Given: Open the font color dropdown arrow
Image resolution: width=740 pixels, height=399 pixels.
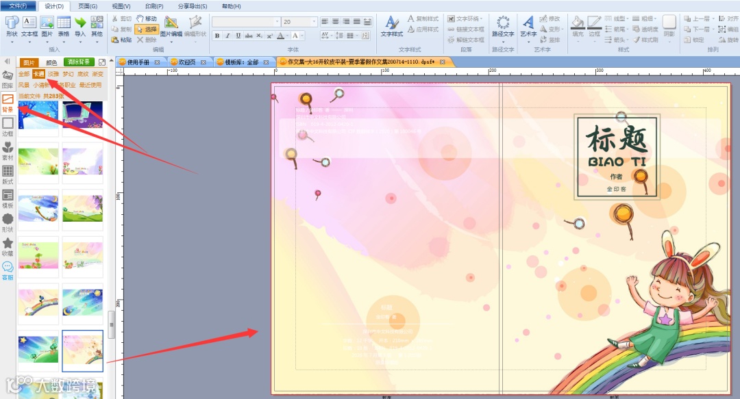Looking at the screenshot, I should tap(287, 36).
